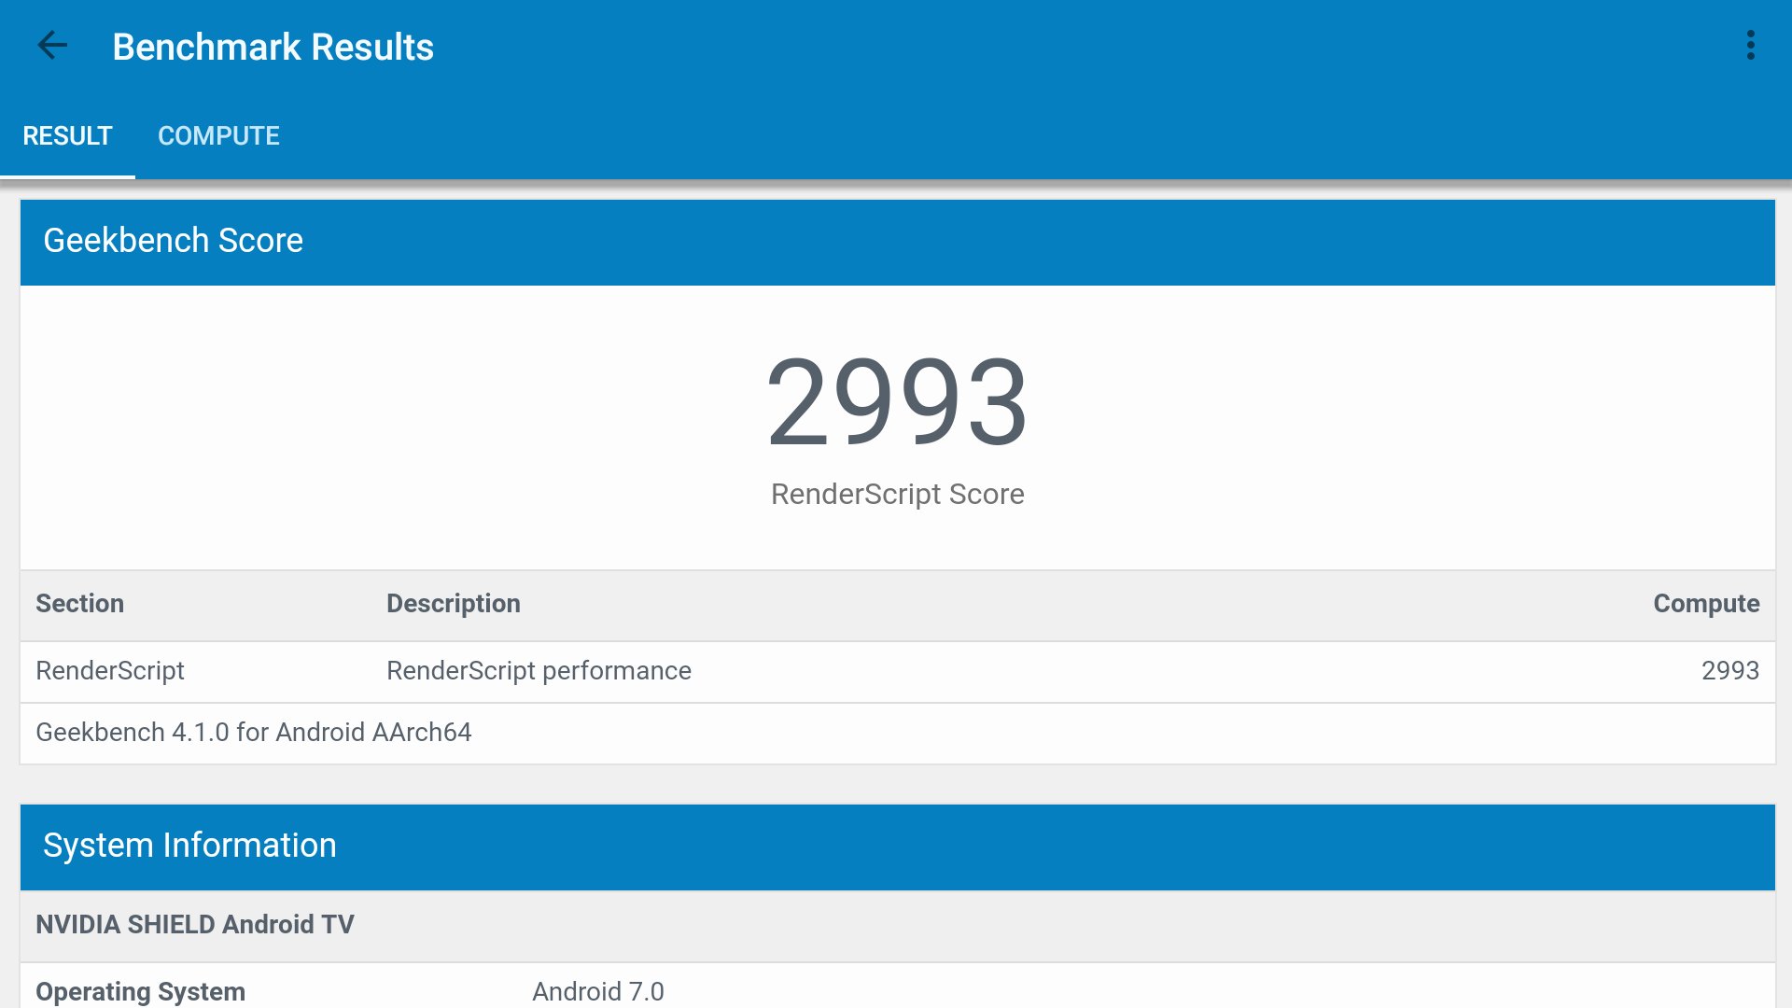Click the RenderScript Score label
The height and width of the screenshot is (1008, 1792).
click(x=897, y=494)
